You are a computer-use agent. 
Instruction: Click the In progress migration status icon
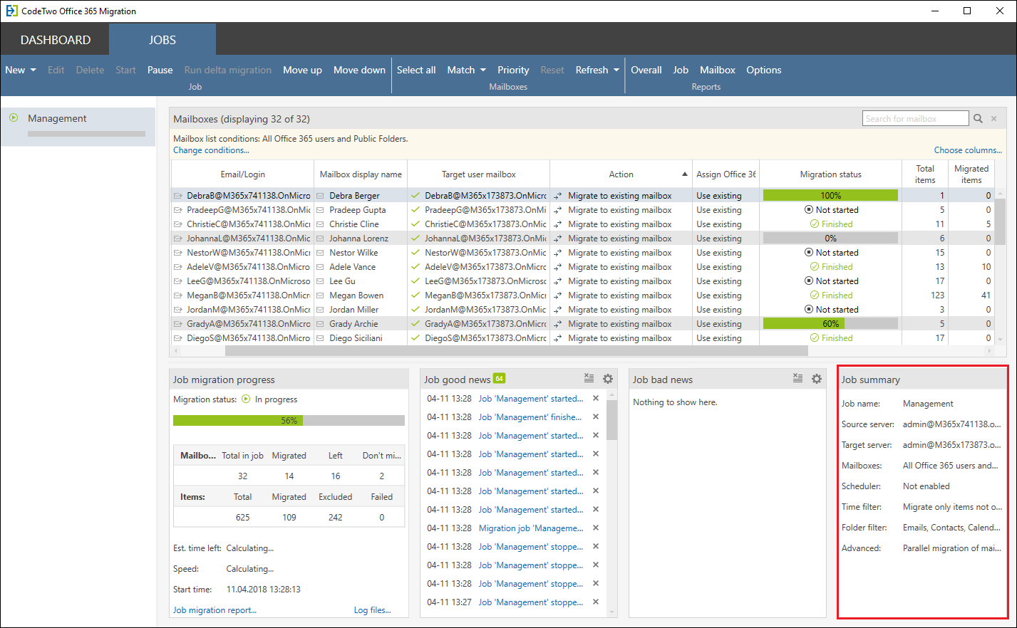tap(246, 399)
